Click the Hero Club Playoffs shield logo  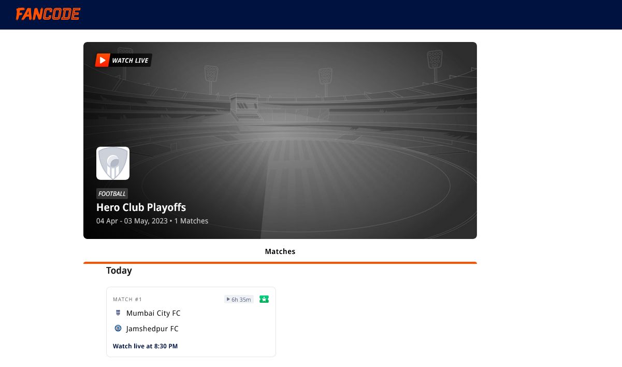pyautogui.click(x=113, y=163)
